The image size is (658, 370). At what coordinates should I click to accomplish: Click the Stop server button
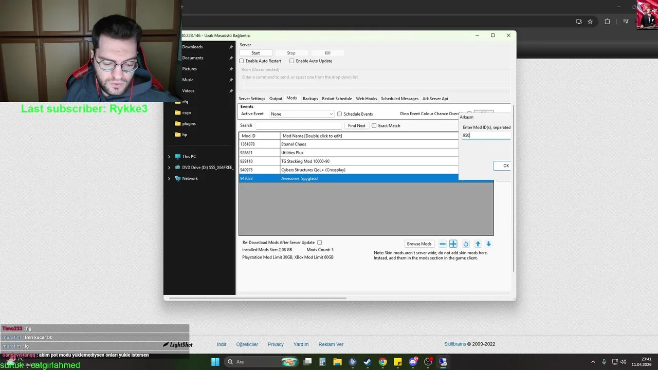pyautogui.click(x=291, y=53)
